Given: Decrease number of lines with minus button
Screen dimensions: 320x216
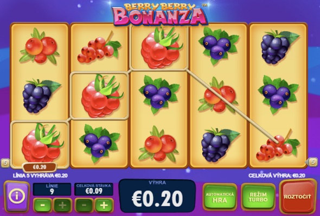Looking at the screenshot, I should [43, 205].
